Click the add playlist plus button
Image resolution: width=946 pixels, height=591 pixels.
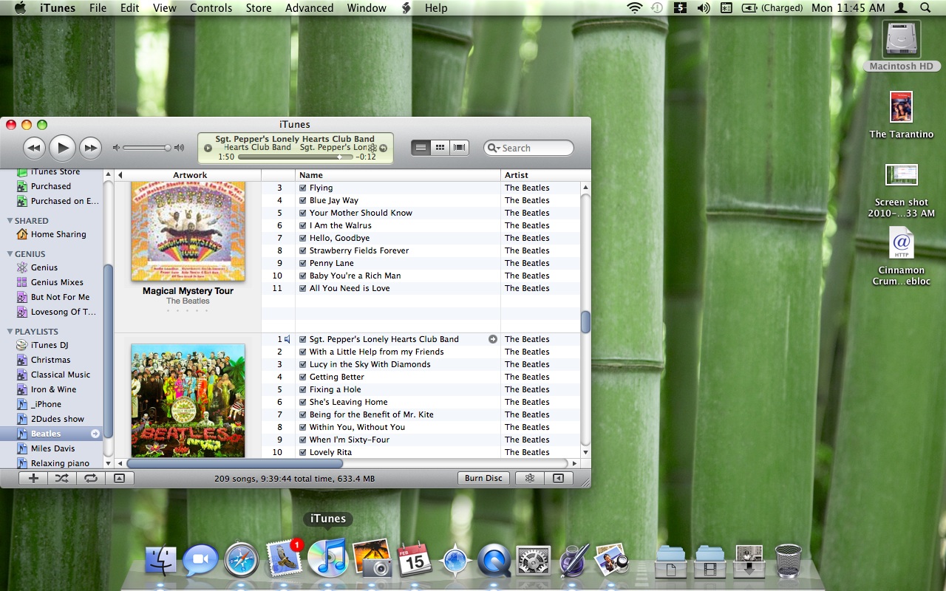(33, 478)
